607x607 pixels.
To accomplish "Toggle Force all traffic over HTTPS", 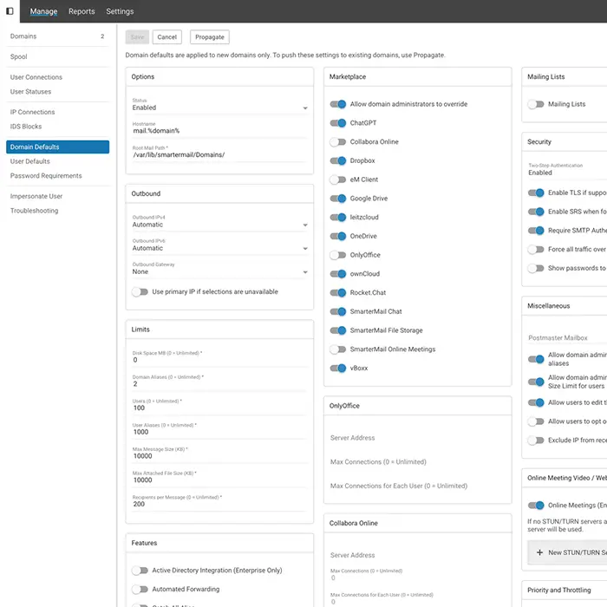I will (x=536, y=249).
